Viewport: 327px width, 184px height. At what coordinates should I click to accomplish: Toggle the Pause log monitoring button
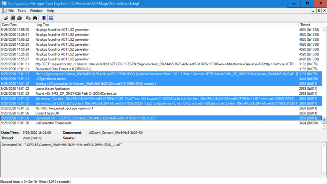click(x=44, y=18)
